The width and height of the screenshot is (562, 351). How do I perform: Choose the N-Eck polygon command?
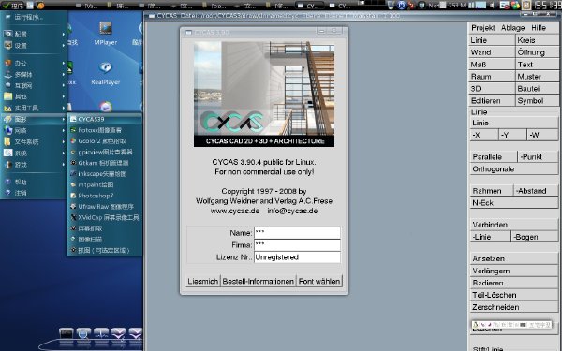click(513, 203)
